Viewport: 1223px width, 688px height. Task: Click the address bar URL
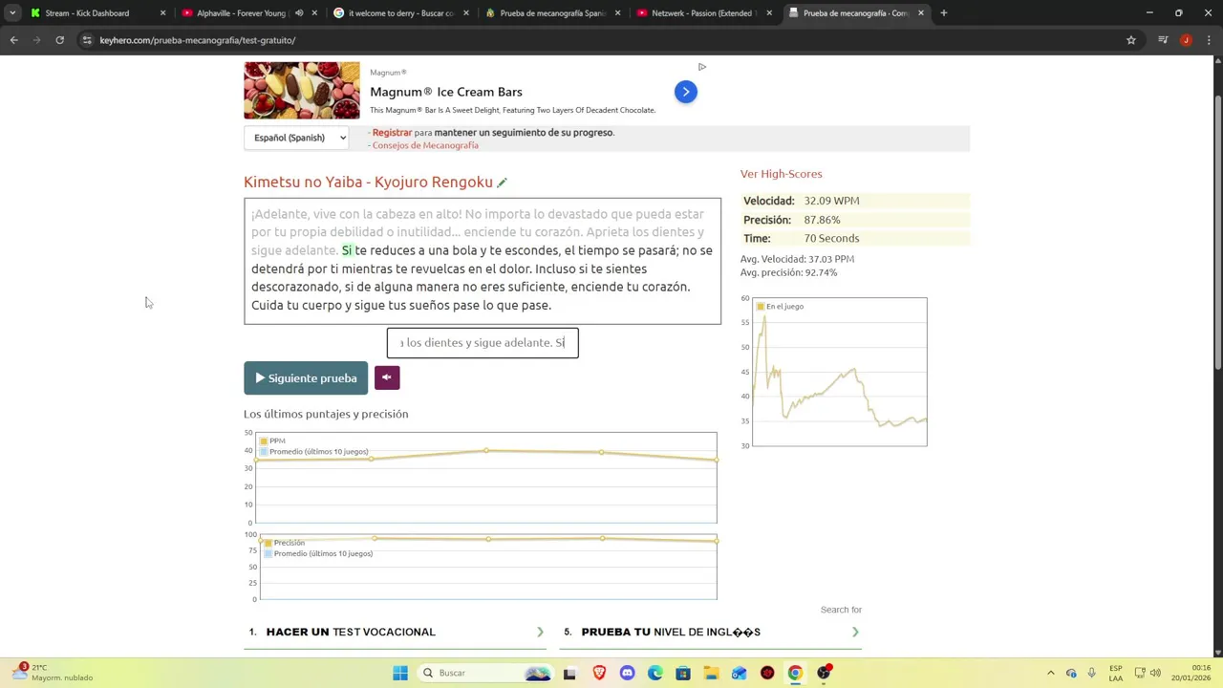click(198, 40)
